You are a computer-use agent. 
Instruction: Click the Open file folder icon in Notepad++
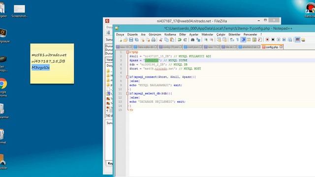pos(126,40)
